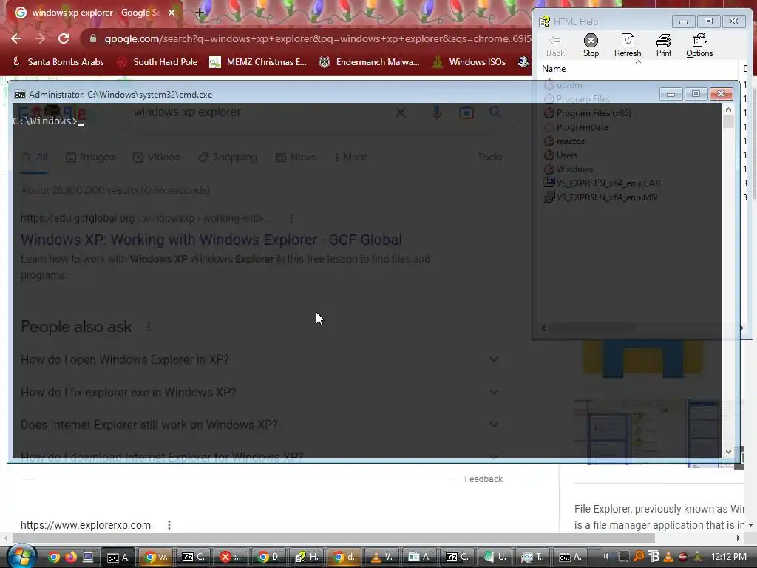Click the cmd.exe title bar icon
This screenshot has height=568, width=757.
tap(20, 95)
